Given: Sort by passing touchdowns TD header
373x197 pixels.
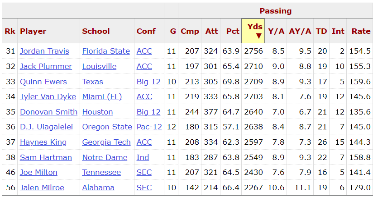Looking at the screenshot, I should (321, 31).
